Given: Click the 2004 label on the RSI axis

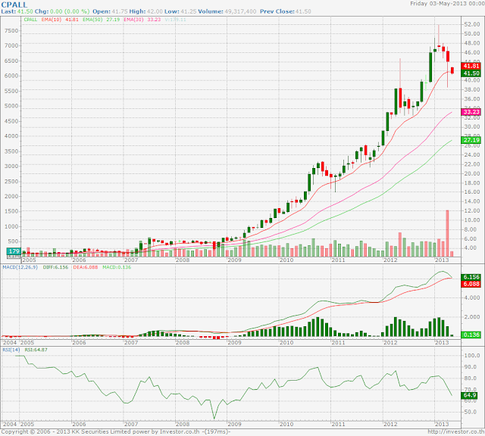Looking at the screenshot, I should [x=10, y=424].
